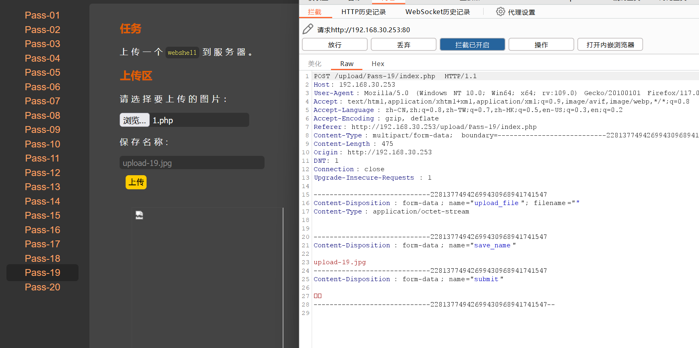Open Pass-04 in the sidebar
Screen dimensions: 699x348
[42, 58]
